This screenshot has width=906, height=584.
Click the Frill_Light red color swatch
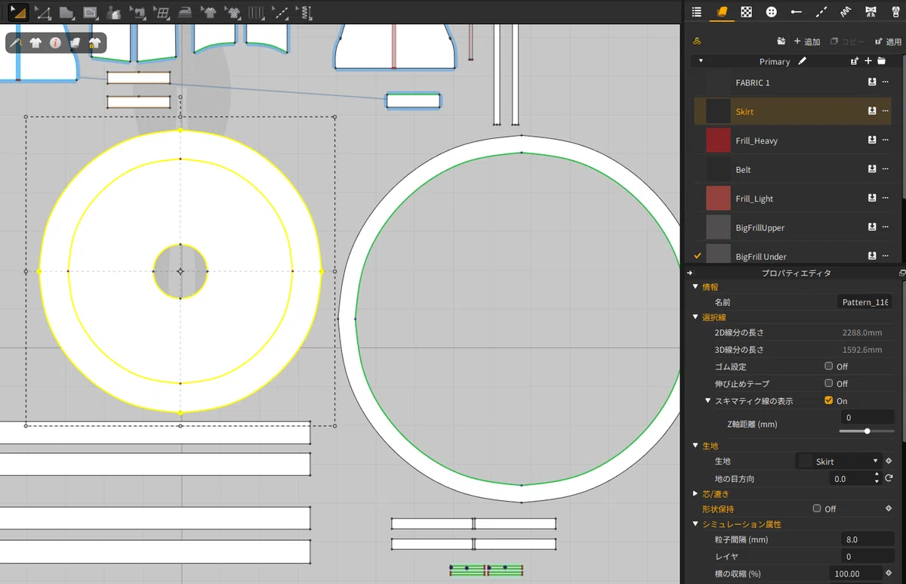[718, 198]
